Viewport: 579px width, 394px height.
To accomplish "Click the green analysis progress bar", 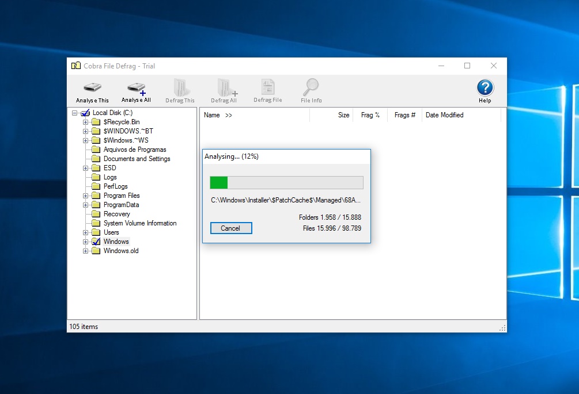I will pos(286,182).
